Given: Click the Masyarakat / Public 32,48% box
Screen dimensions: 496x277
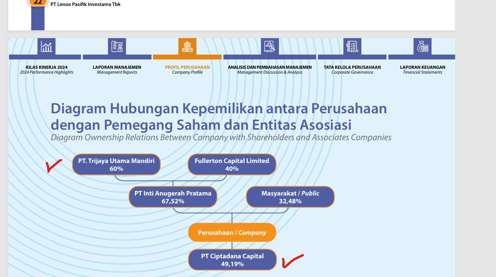Looking at the screenshot, I should 290,197.
